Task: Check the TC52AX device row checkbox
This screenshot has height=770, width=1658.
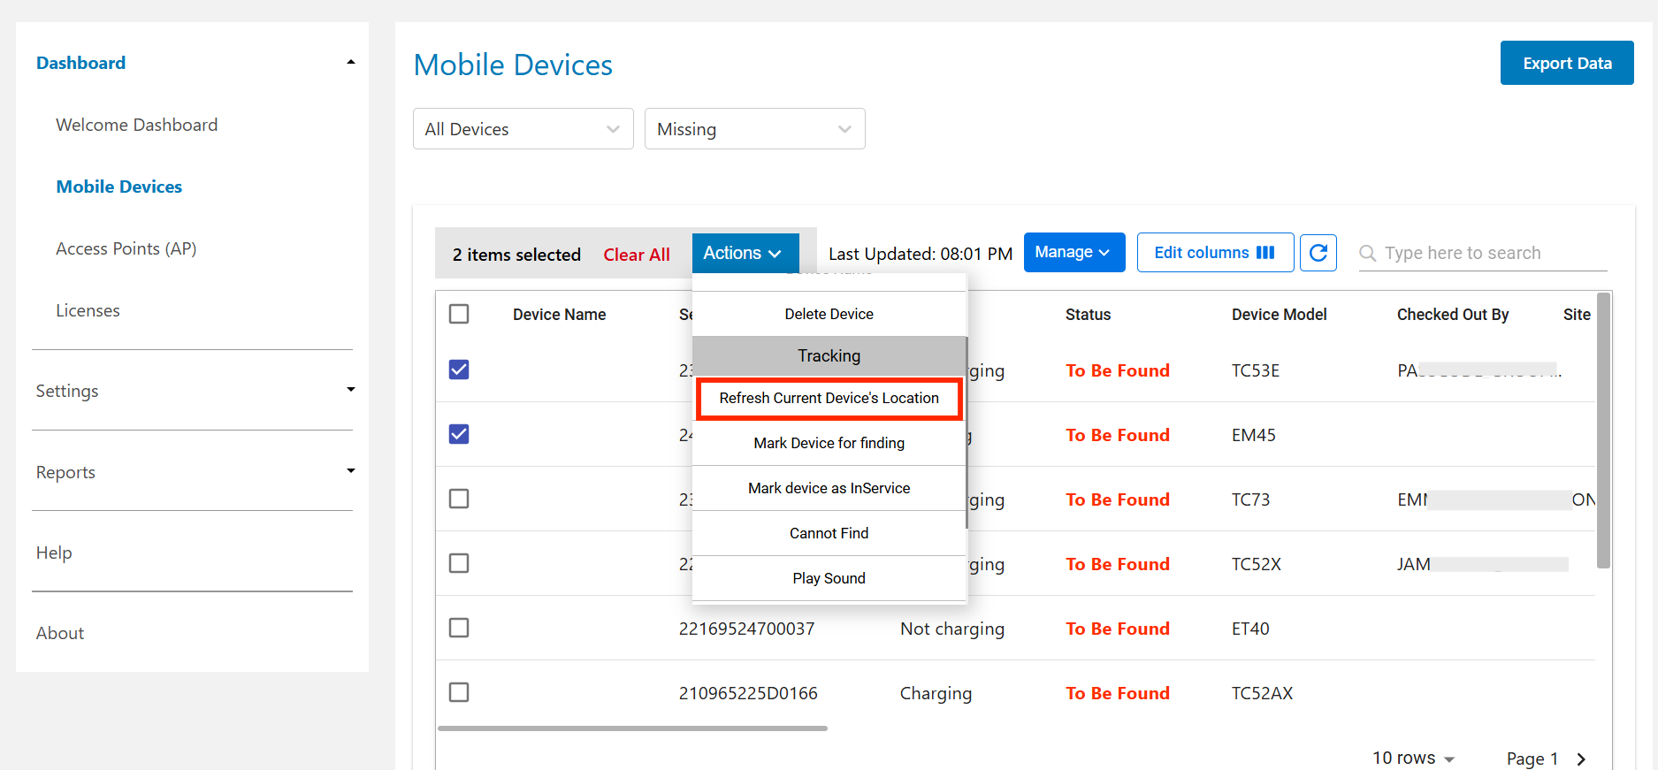Action: 459,692
